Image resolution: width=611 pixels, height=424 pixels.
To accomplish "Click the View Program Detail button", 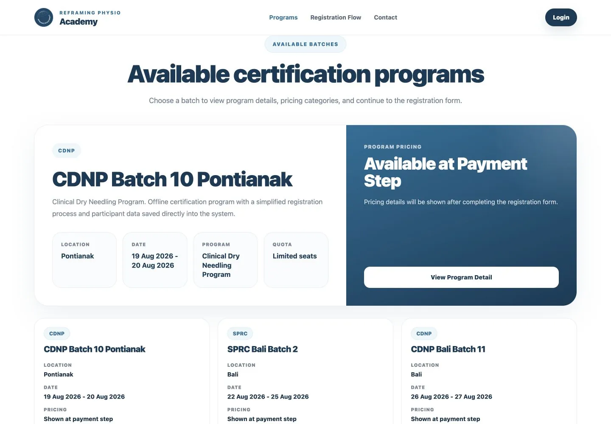I will click(x=461, y=277).
